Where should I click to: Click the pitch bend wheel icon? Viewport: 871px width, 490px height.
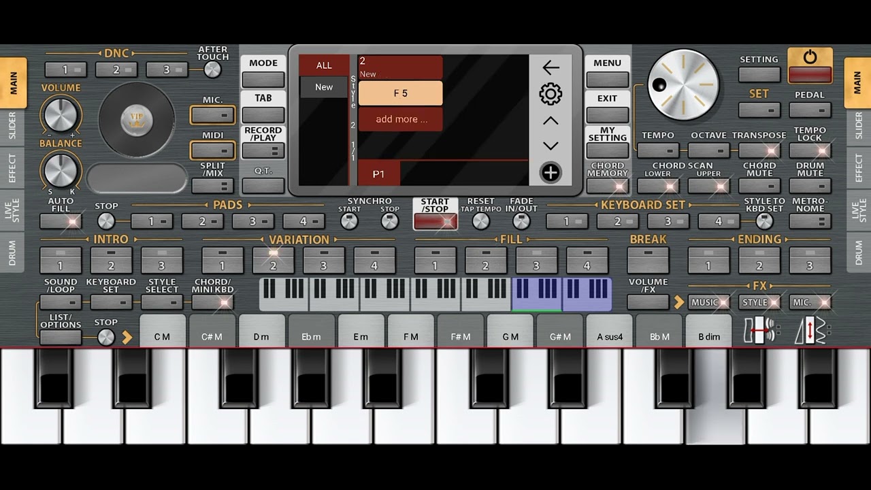[761, 331]
